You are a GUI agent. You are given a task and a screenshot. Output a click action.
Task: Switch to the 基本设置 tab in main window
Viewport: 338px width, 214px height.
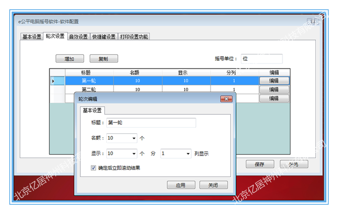coord(32,37)
